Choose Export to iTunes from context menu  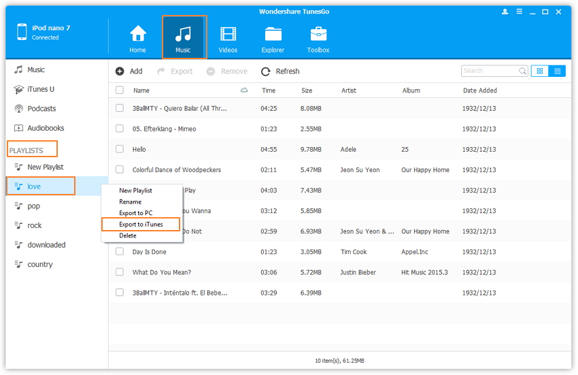pos(141,225)
